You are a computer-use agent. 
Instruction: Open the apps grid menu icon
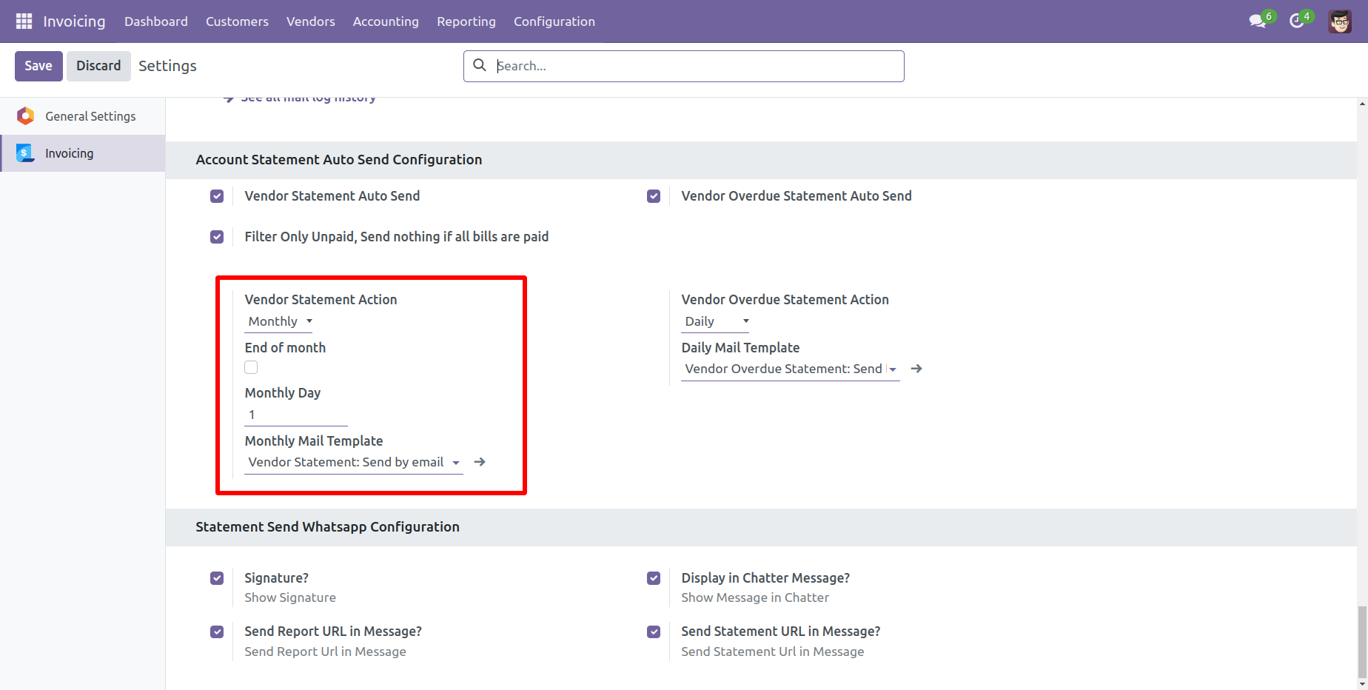coord(24,21)
